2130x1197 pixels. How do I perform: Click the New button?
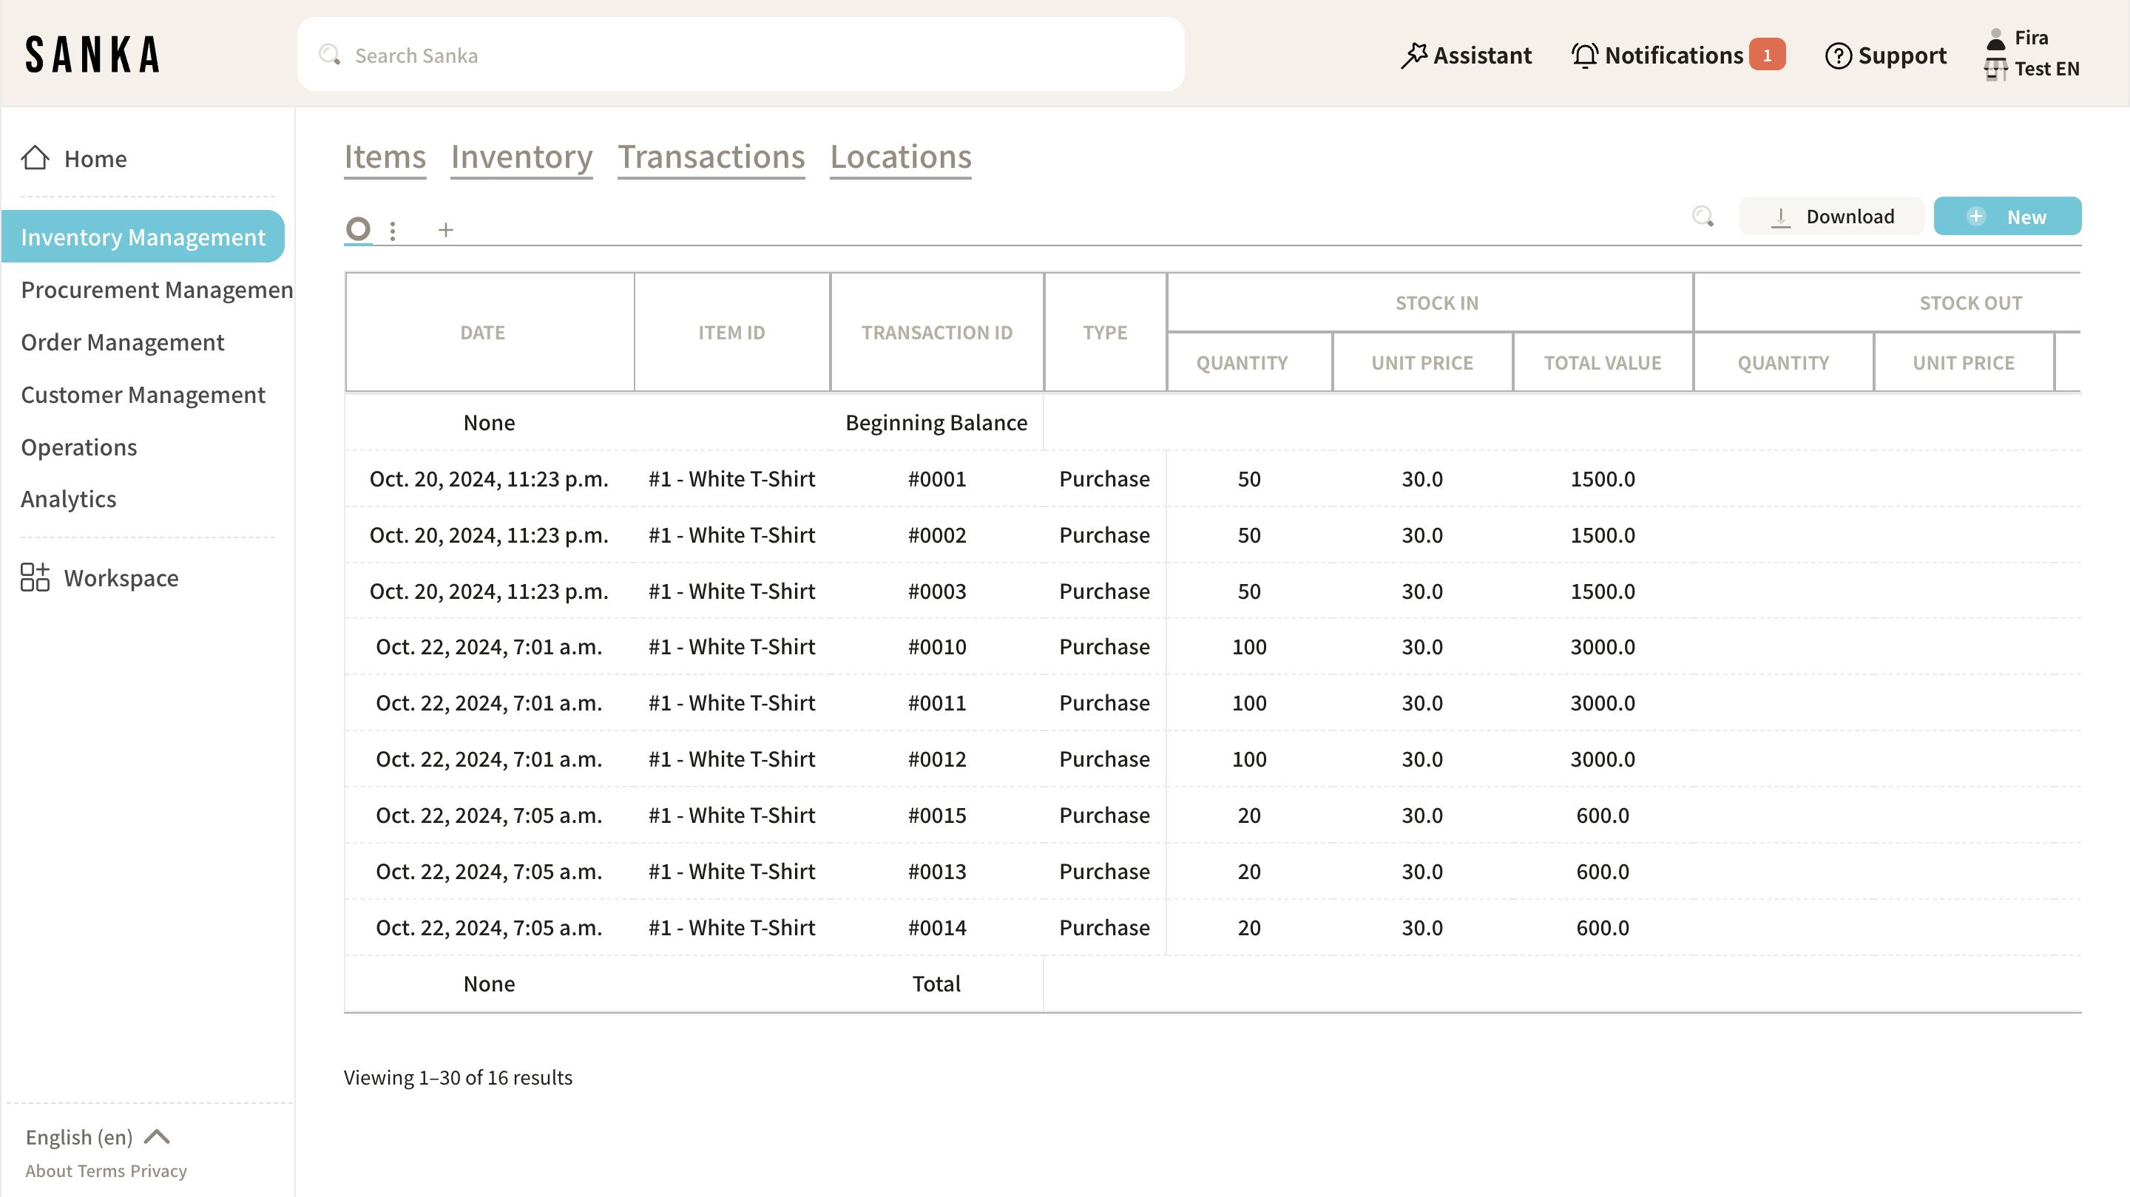coord(2006,217)
